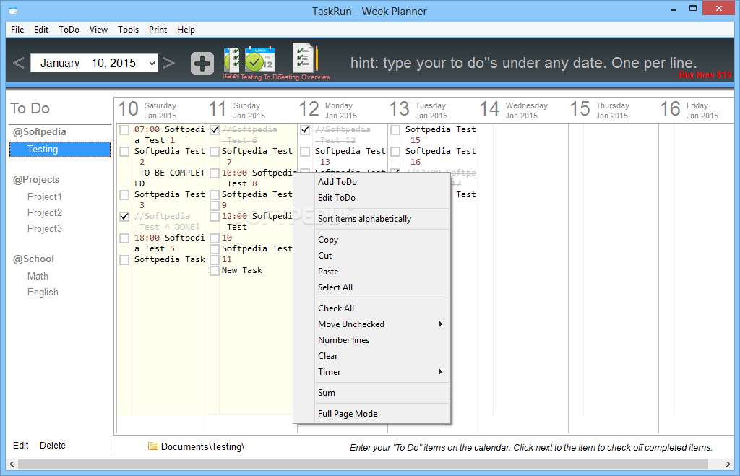
Task: Click the plus add-task icon
Action: point(202,64)
